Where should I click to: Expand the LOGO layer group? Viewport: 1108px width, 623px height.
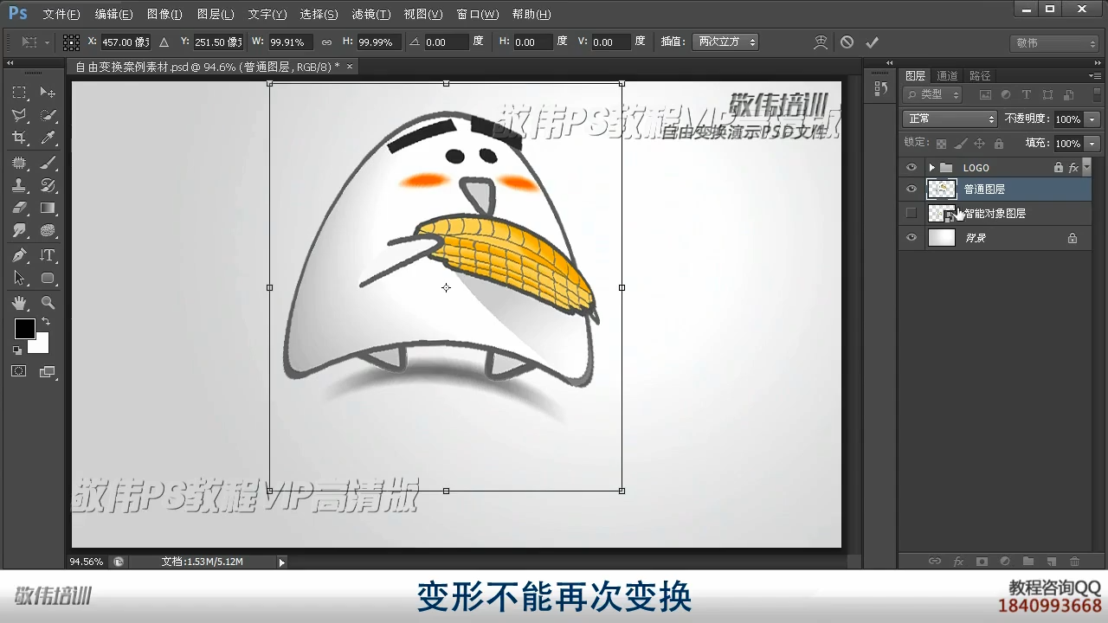coord(931,168)
